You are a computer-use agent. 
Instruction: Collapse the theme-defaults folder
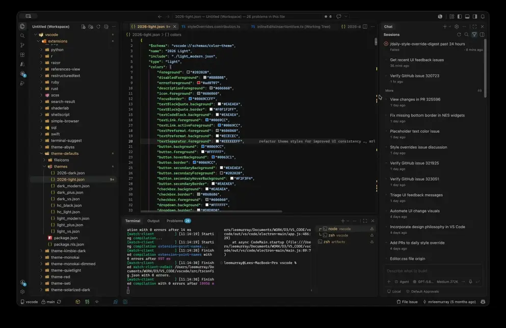41,153
